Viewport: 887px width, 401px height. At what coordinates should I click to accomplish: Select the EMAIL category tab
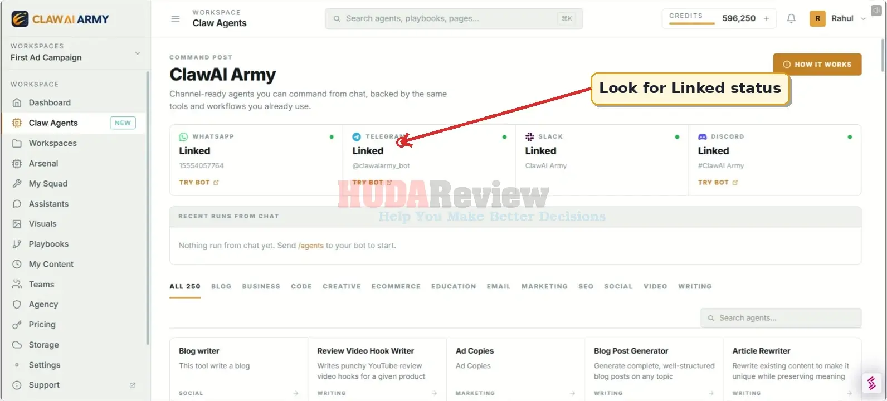pos(499,286)
